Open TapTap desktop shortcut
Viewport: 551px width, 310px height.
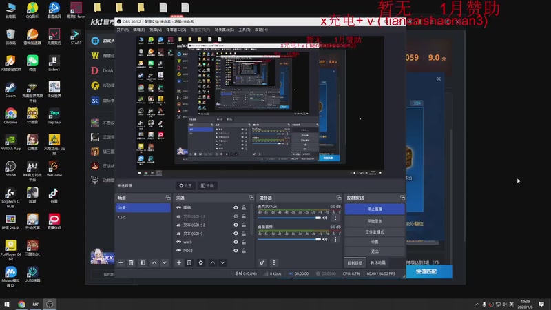[54, 116]
